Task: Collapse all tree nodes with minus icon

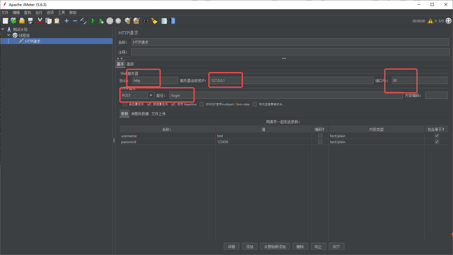Action: [75, 21]
